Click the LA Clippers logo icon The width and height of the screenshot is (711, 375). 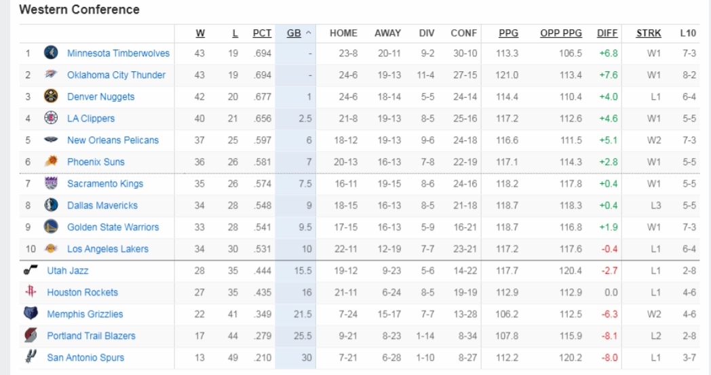pos(51,119)
